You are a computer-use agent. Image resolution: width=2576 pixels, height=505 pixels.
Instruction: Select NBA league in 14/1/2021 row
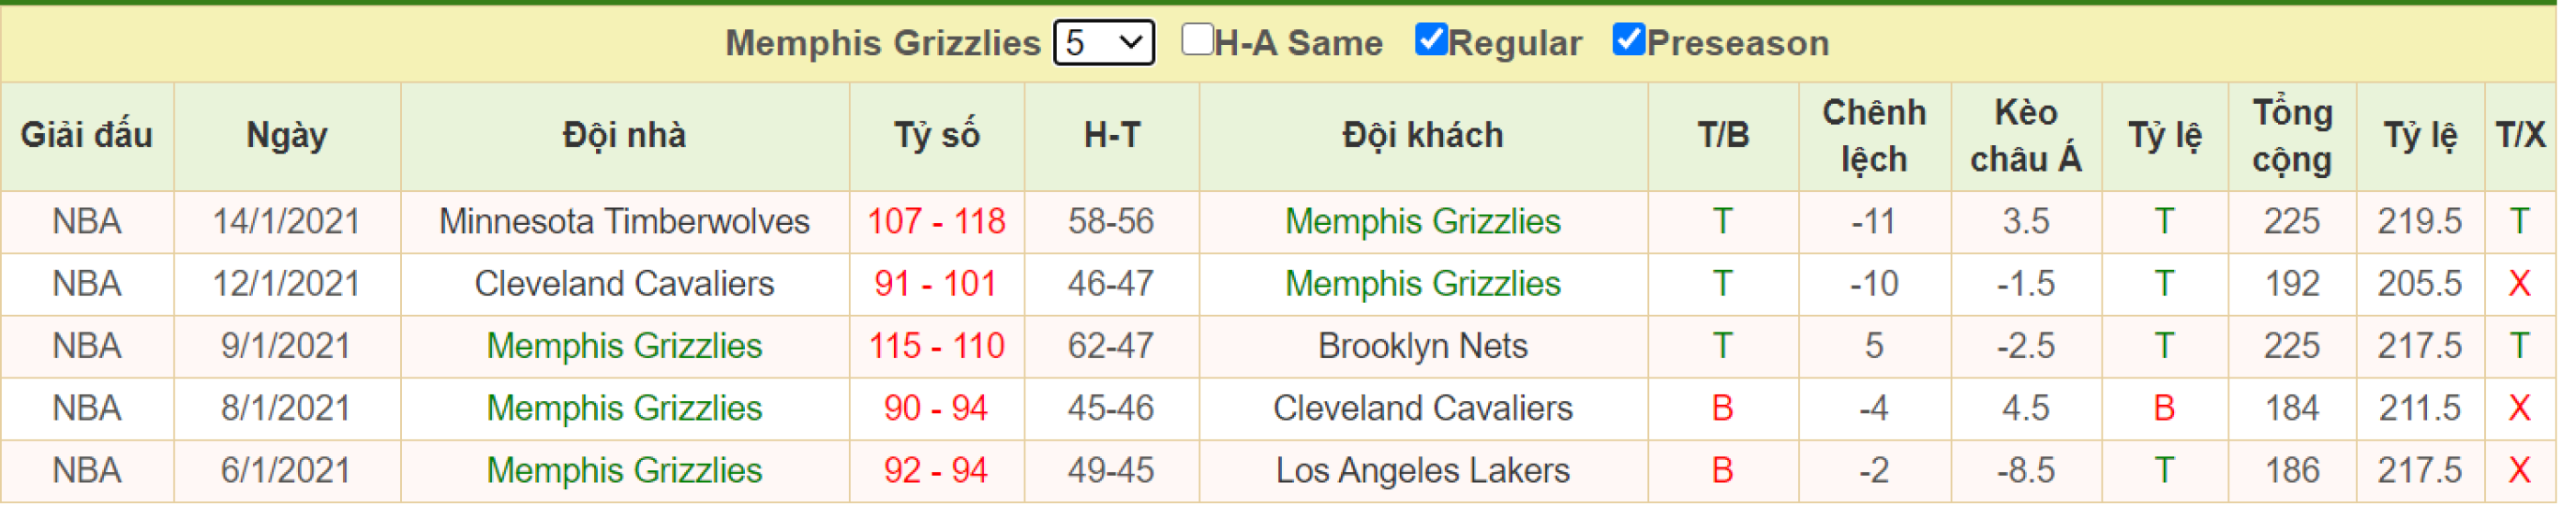tap(88, 222)
